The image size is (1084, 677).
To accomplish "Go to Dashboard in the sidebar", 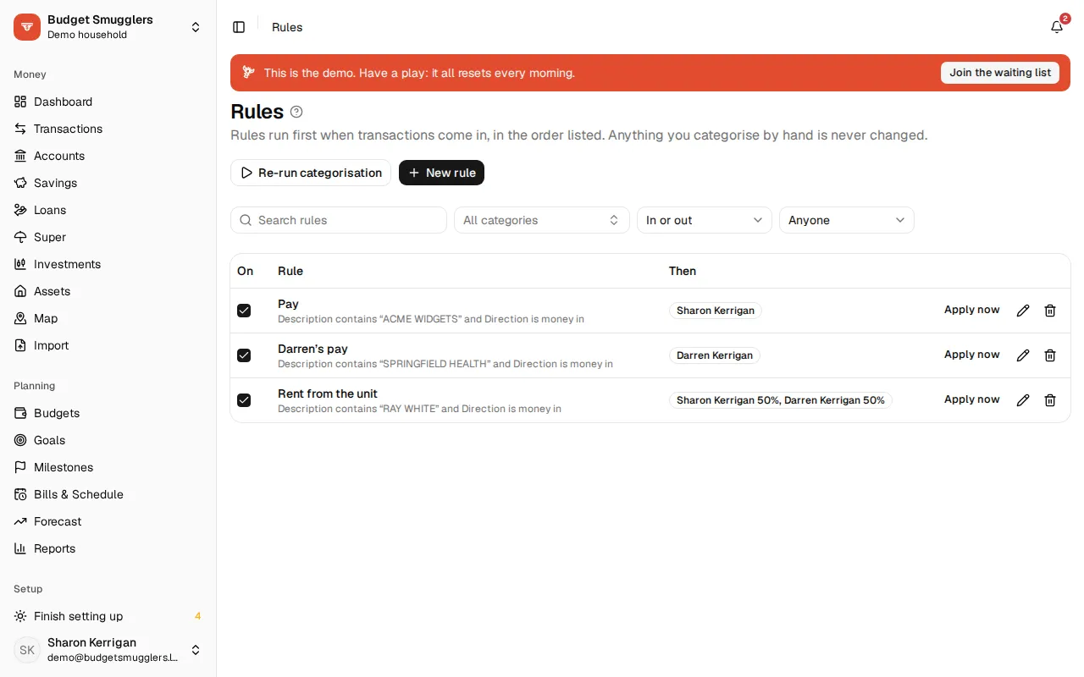I will click(x=108, y=102).
